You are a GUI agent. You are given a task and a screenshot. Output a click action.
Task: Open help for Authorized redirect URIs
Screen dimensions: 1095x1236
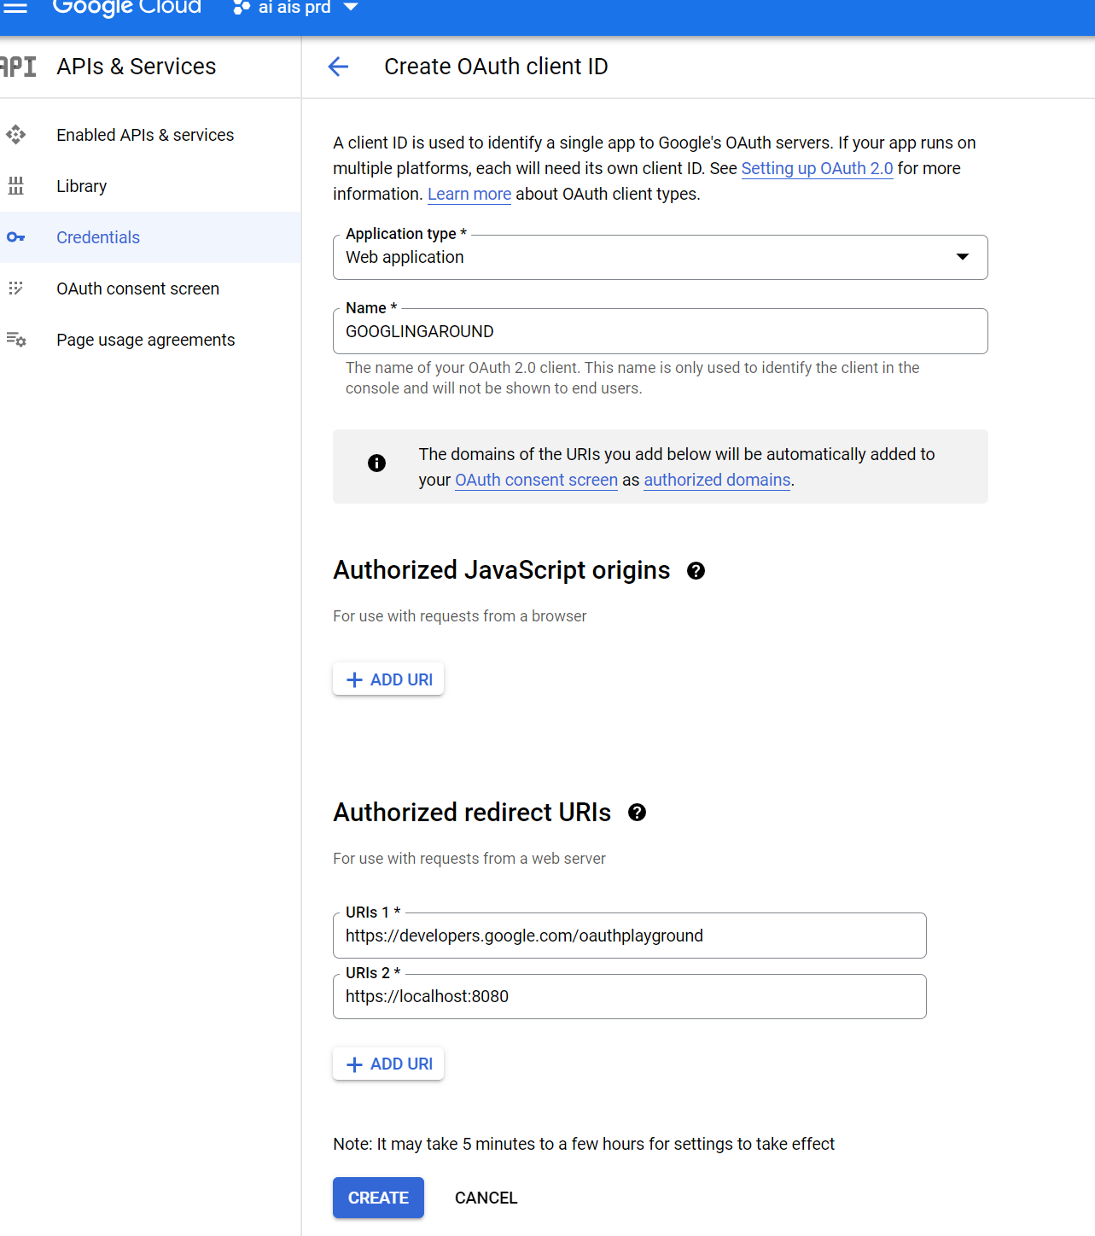click(637, 813)
